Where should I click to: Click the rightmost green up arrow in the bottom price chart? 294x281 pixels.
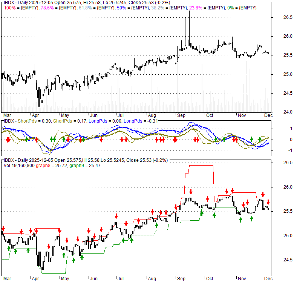[251, 218]
